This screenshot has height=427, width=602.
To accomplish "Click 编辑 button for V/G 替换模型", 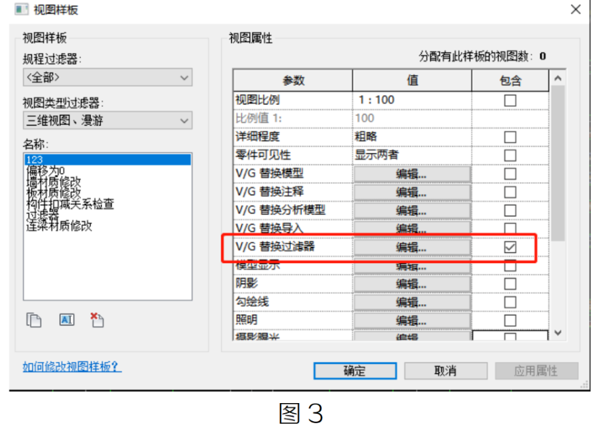I will pos(412,174).
